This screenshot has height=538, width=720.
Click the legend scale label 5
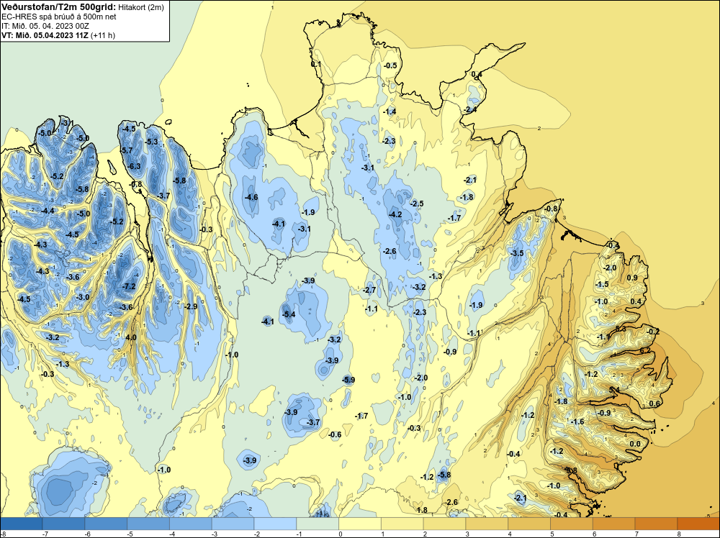click(552, 534)
